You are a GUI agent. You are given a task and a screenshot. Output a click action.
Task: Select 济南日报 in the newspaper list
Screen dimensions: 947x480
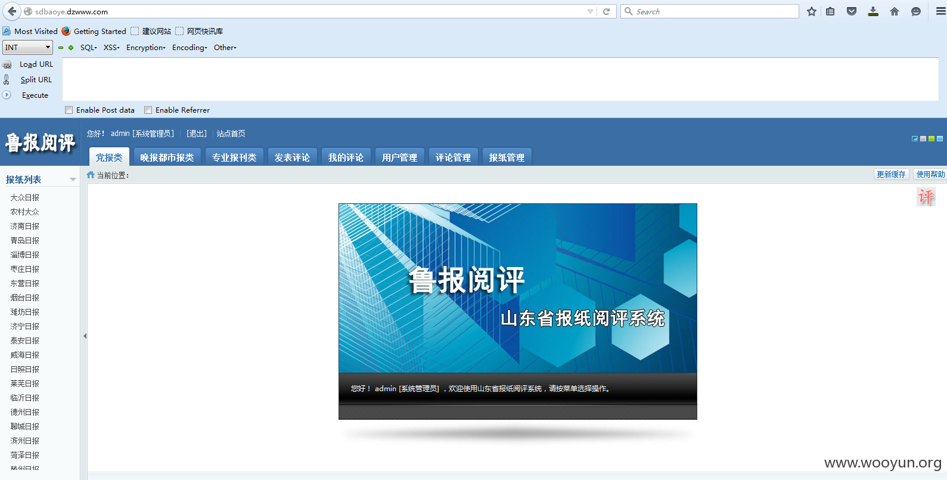(25, 226)
